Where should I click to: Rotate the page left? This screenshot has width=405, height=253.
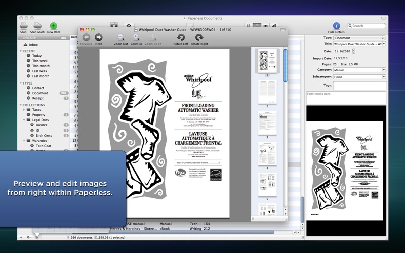tap(181, 38)
